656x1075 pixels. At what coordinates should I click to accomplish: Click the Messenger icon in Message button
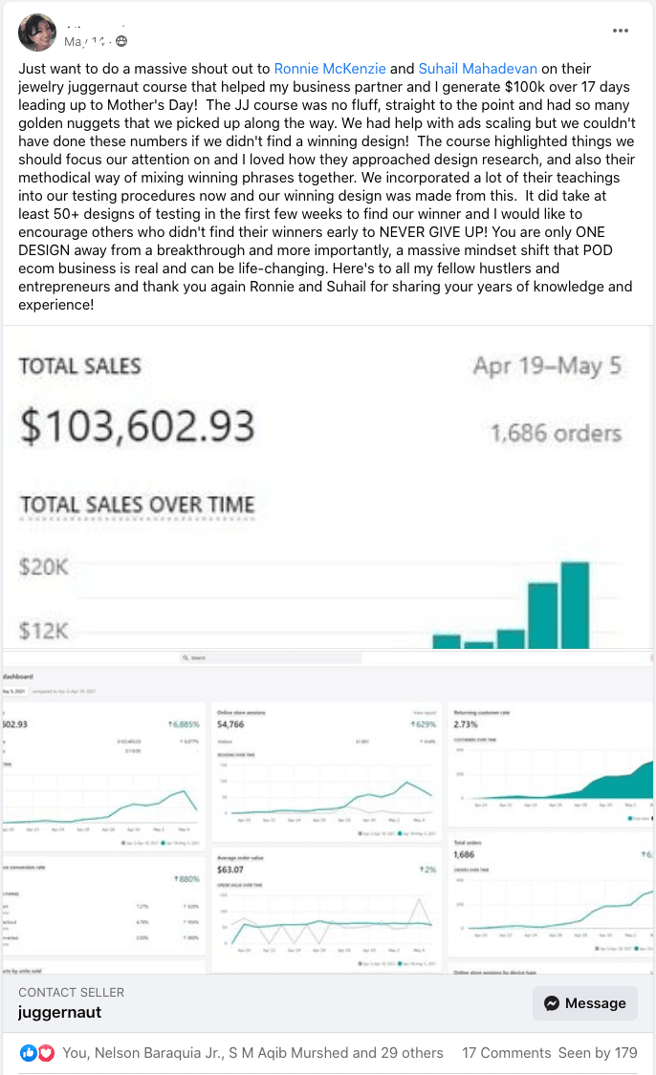(552, 1003)
